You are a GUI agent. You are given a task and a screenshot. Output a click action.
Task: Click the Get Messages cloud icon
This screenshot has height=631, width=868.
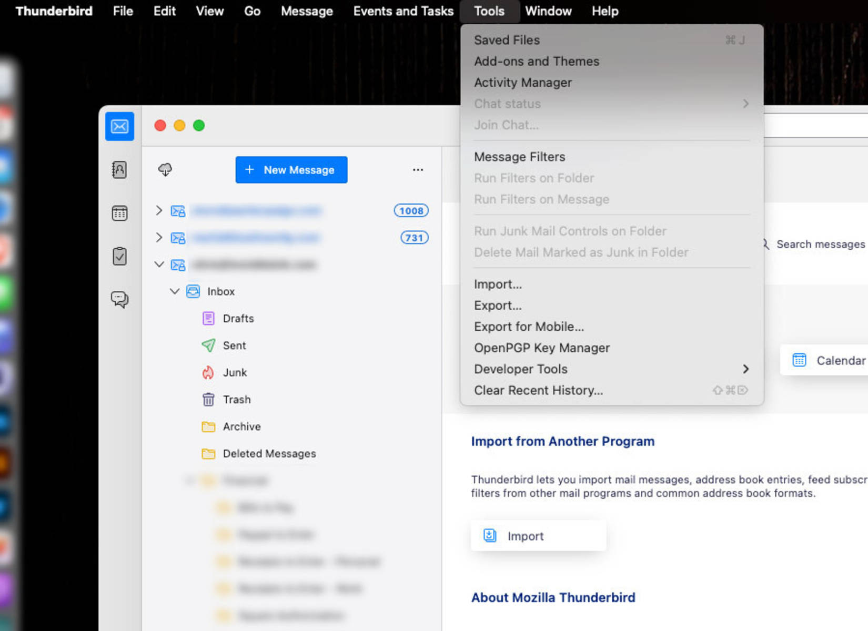165,169
